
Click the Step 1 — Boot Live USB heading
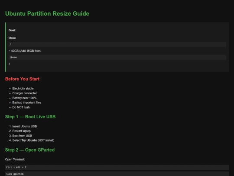(30, 117)
